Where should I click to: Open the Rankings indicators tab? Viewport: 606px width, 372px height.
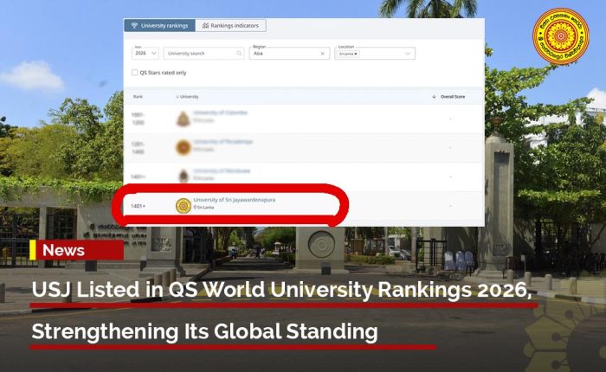230,26
